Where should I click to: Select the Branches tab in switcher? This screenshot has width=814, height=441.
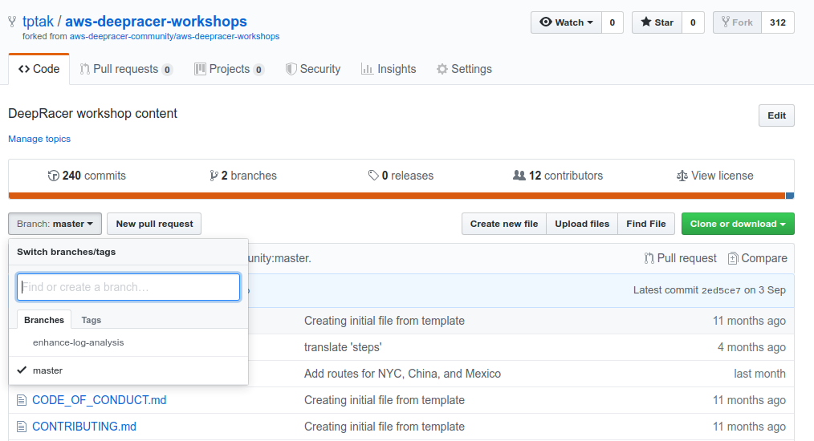pos(44,320)
